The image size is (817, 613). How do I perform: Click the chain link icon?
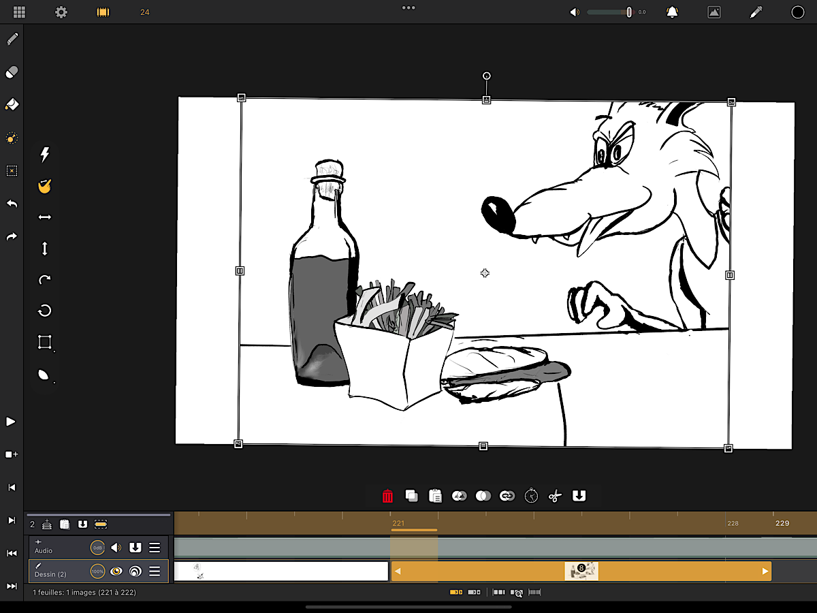pos(507,496)
